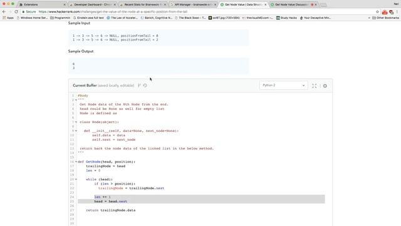Click code line 'if (len > position):'
Image resolution: width=401 pixels, height=226 pixels.
tap(115, 184)
